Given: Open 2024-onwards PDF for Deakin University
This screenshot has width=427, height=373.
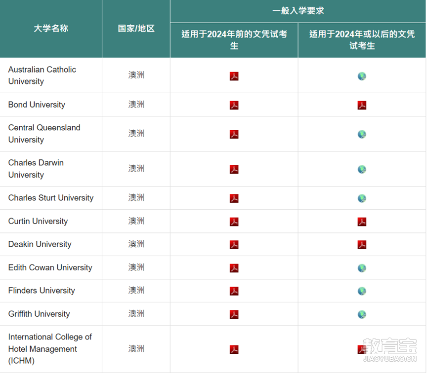Looking at the screenshot, I should coord(362,245).
